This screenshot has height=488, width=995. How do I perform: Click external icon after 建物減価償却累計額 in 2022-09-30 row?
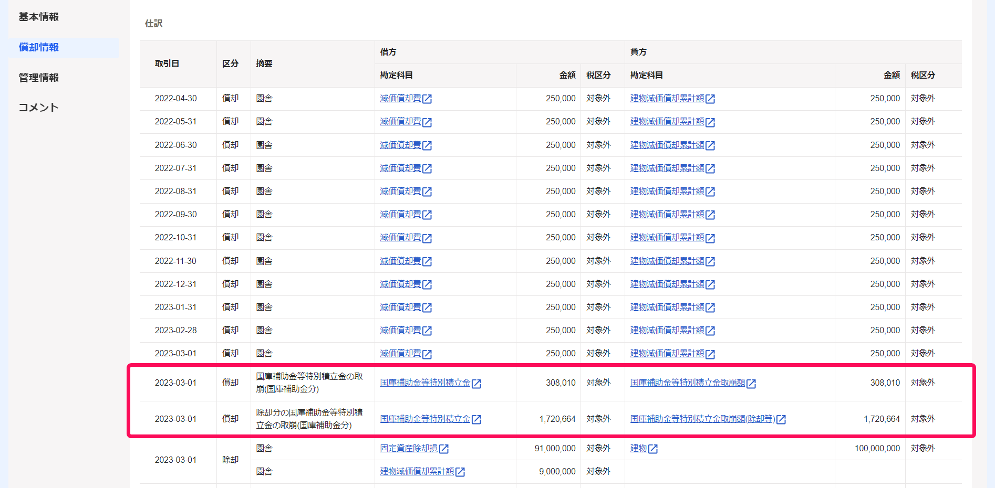tap(710, 215)
